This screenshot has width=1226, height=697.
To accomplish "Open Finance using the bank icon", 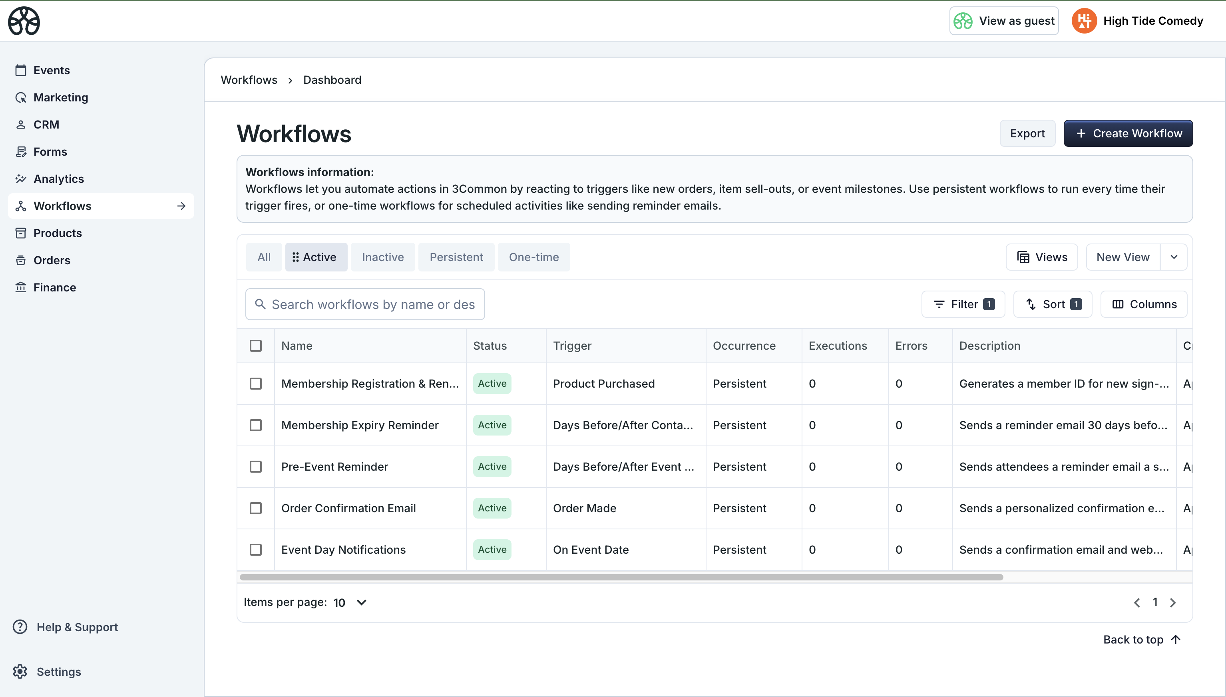I will (x=21, y=287).
